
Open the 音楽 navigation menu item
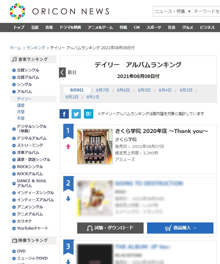(49, 28)
